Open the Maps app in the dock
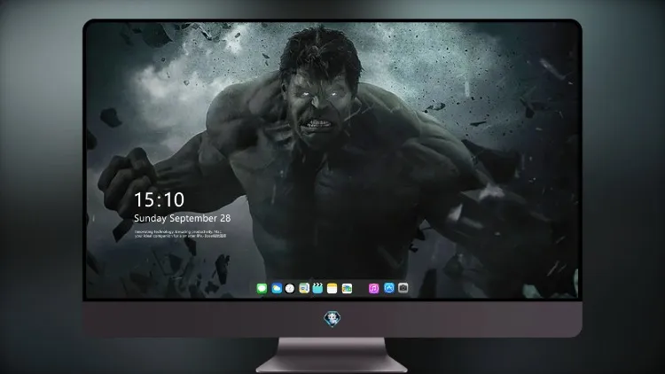 point(304,288)
